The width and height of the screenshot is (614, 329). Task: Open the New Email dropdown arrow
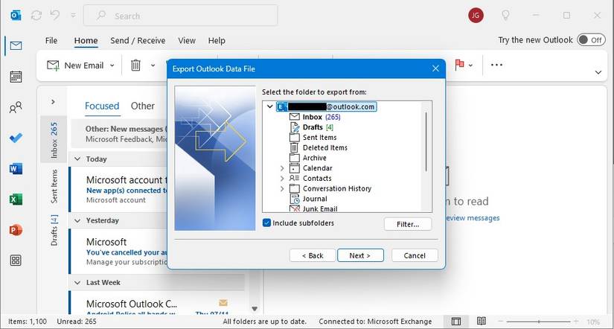112,66
